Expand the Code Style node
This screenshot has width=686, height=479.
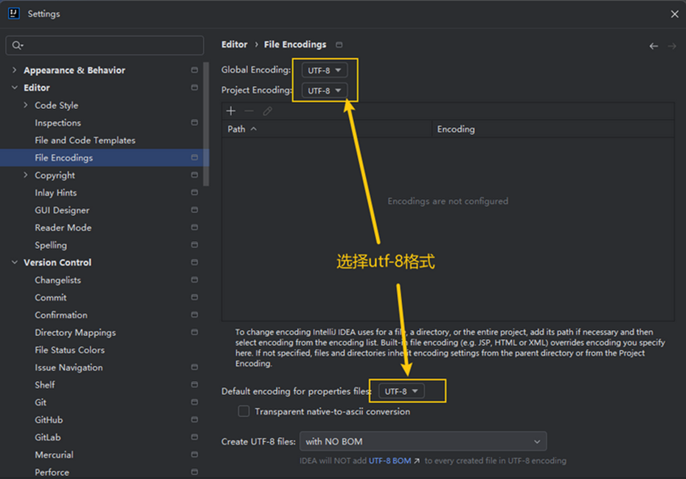coord(25,105)
